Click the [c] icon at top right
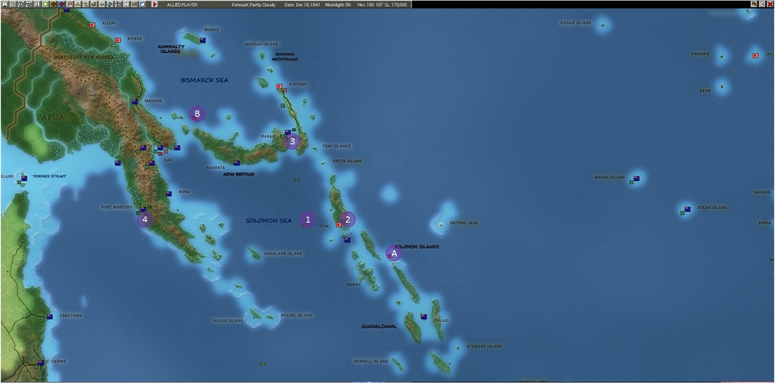This screenshot has height=383, width=775. pos(762,5)
